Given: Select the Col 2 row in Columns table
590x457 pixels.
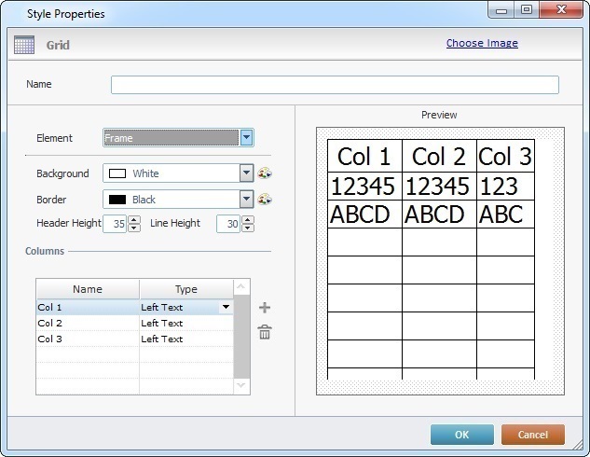Looking at the screenshot, I should [87, 324].
